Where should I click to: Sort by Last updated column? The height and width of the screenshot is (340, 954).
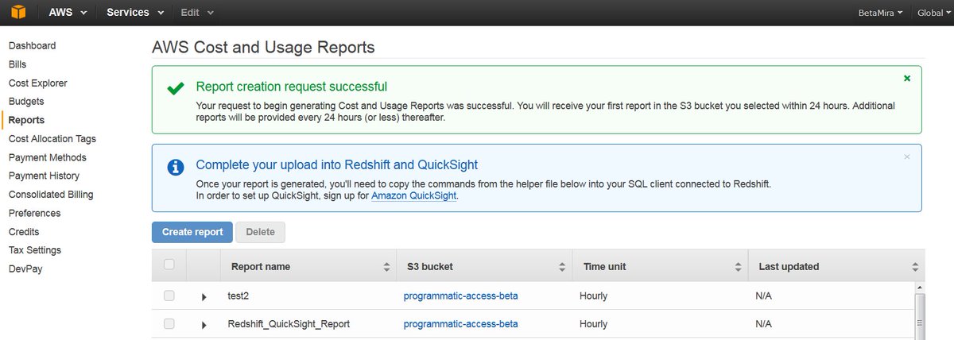coord(836,267)
